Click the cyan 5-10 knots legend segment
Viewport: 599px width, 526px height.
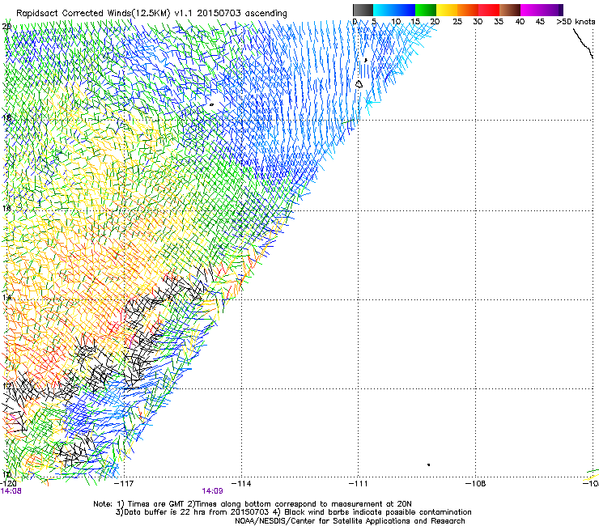tap(383, 10)
